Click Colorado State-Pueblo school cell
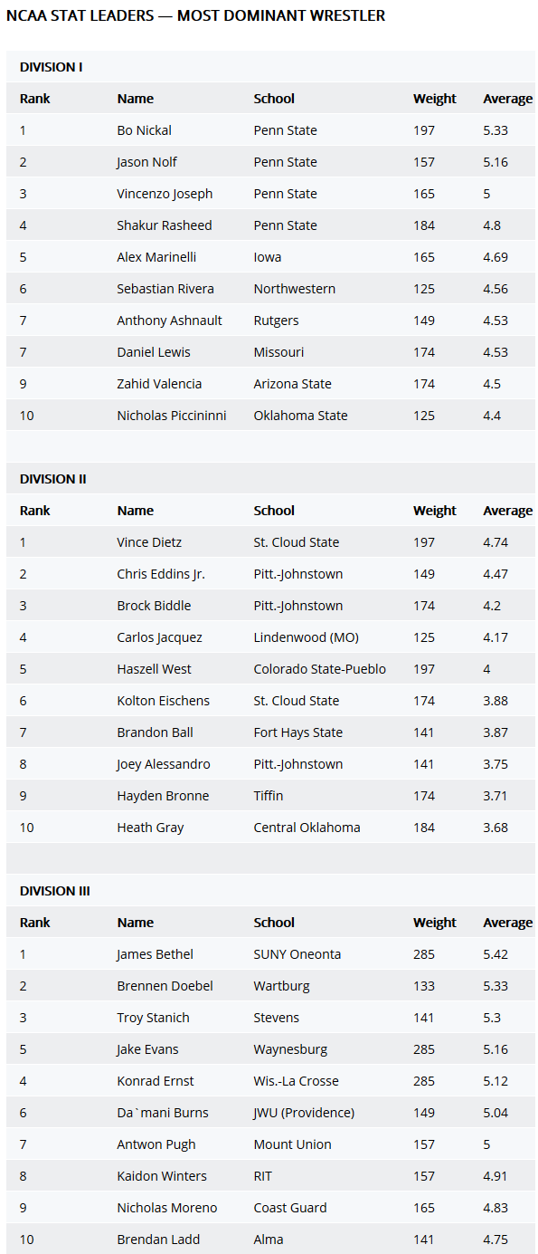This screenshot has height=1254, width=538. 319,669
